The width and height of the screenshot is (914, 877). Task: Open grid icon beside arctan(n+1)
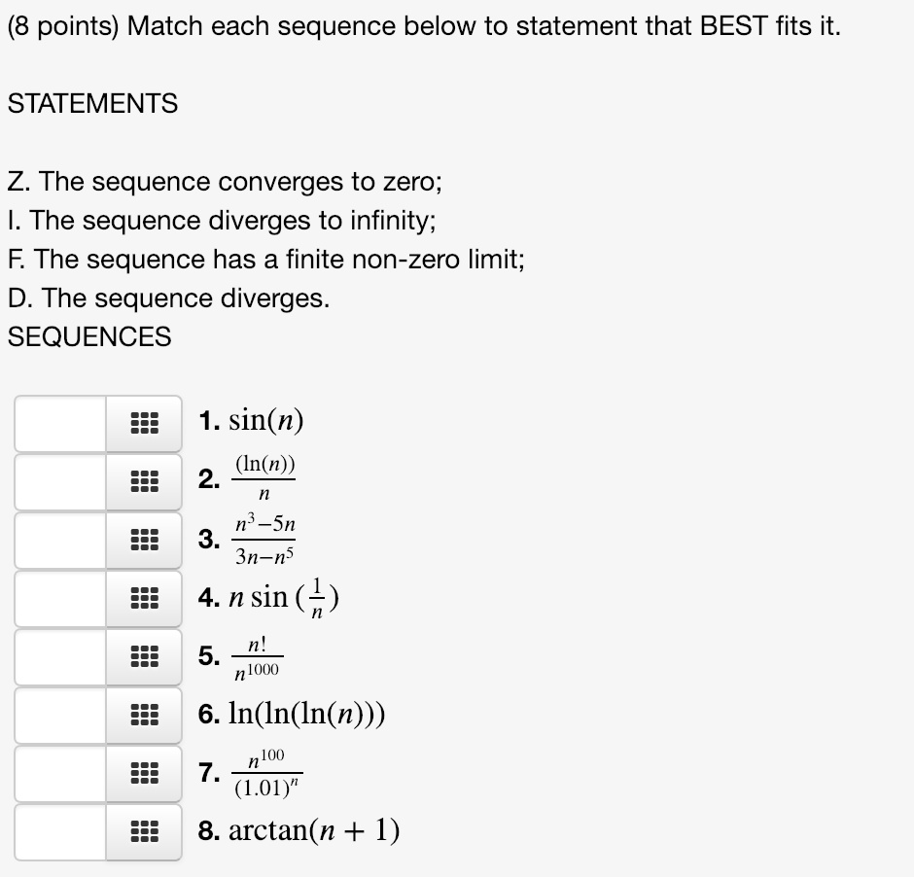pyautogui.click(x=143, y=832)
